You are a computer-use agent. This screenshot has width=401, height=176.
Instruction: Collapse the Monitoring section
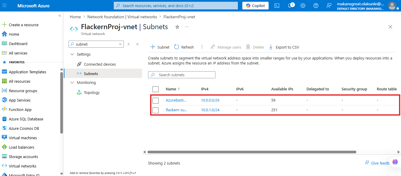click(x=72, y=83)
